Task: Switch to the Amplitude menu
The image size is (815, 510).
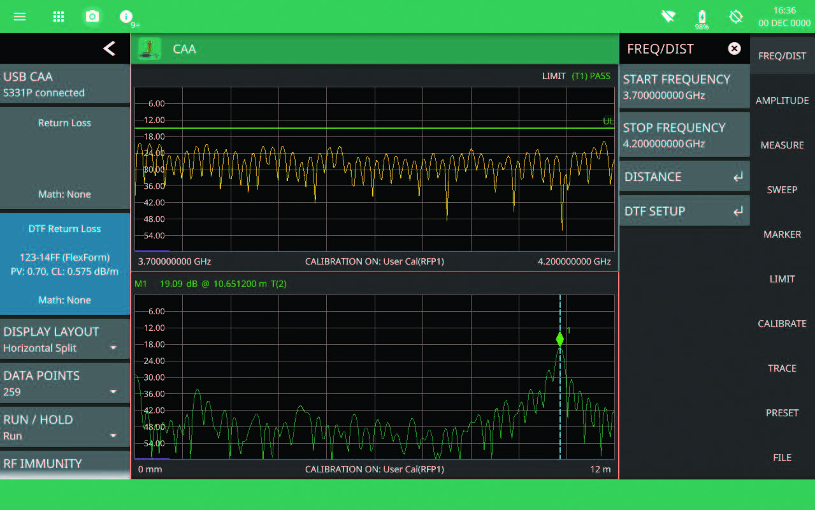Action: (782, 100)
